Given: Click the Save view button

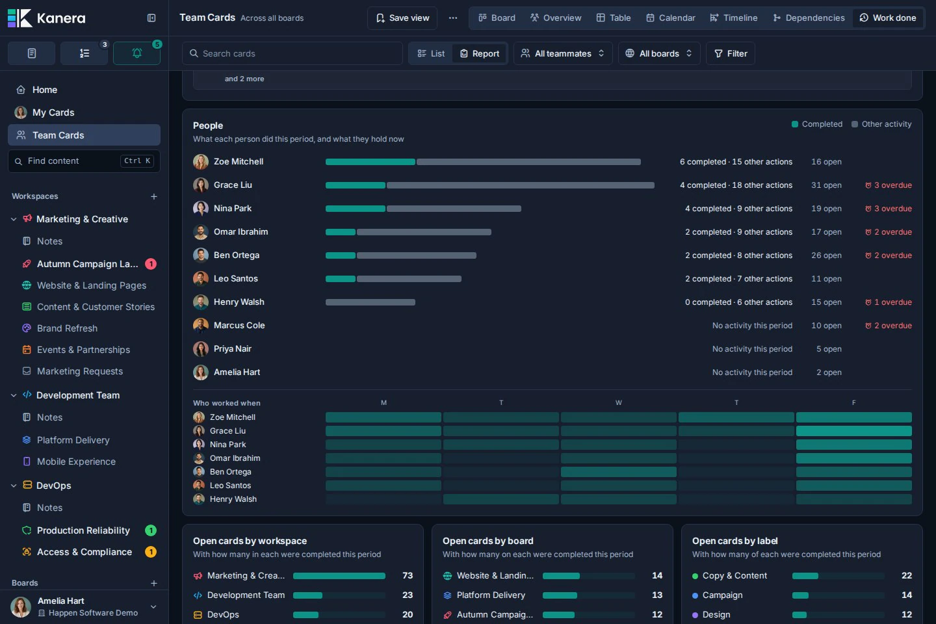Looking at the screenshot, I should (x=402, y=18).
